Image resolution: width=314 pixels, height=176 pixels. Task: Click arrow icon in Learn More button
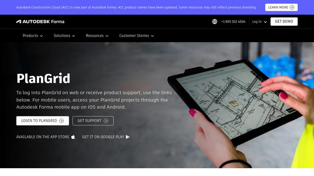pos(292,7)
